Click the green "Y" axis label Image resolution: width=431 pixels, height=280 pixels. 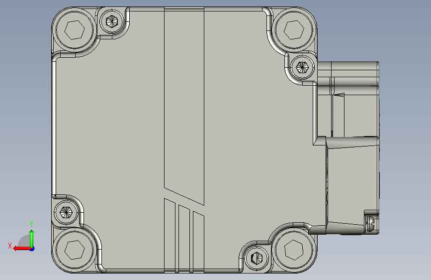(31, 224)
